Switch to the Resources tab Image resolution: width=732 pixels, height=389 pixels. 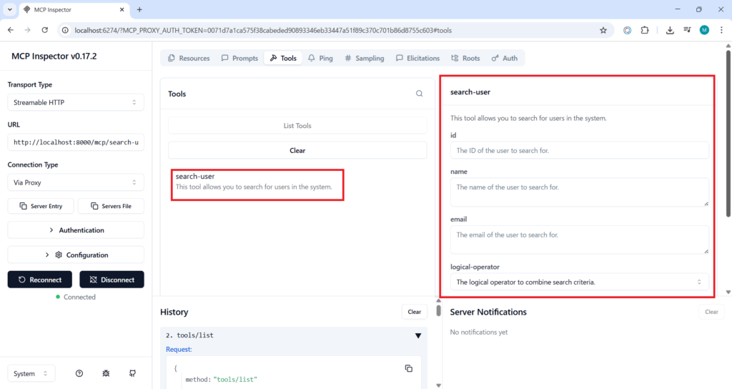point(189,58)
